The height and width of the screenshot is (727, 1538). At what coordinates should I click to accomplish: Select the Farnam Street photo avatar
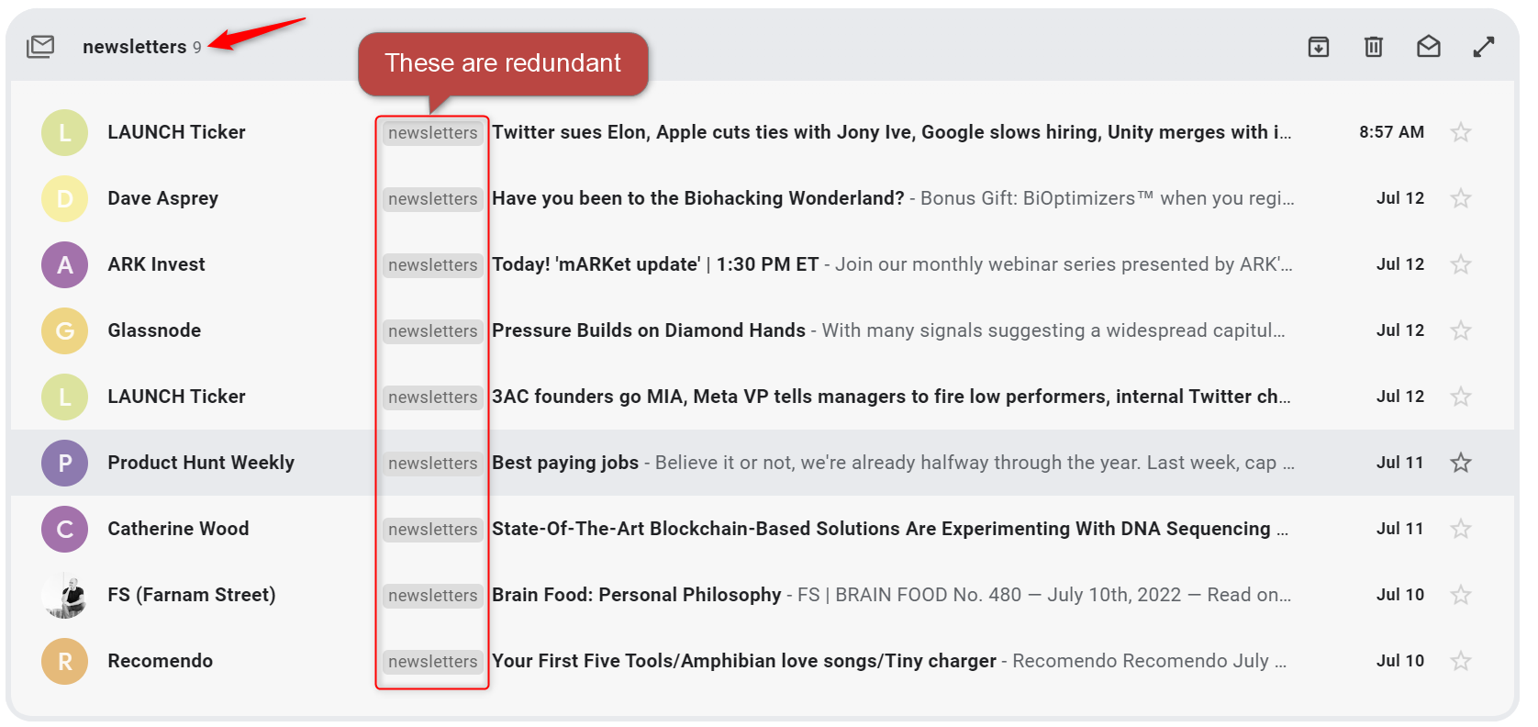[x=64, y=595]
